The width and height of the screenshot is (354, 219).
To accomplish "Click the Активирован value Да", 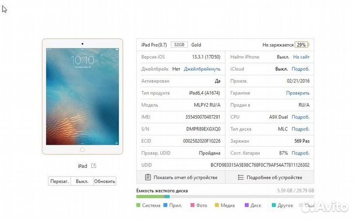I will (x=217, y=81).
